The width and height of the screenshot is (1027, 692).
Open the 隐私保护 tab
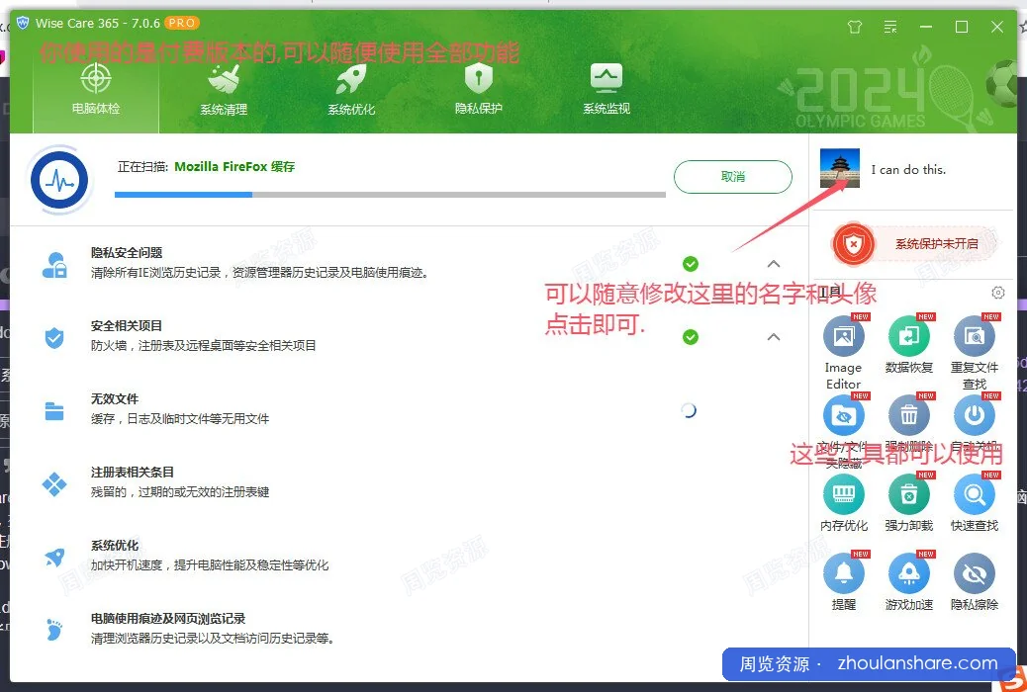tap(479, 89)
